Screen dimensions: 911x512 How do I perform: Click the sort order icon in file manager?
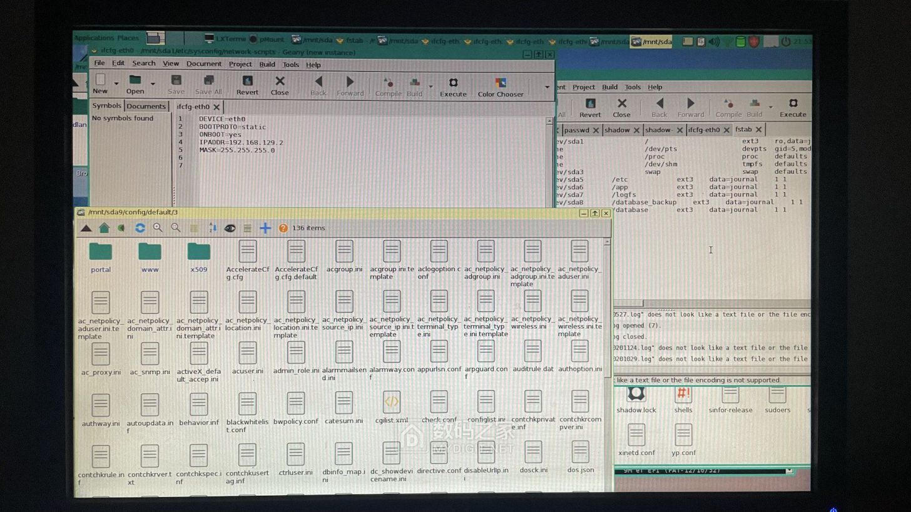[212, 228]
